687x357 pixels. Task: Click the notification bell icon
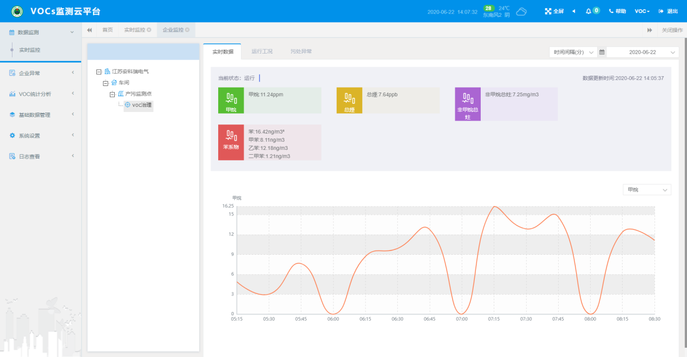pyautogui.click(x=588, y=11)
